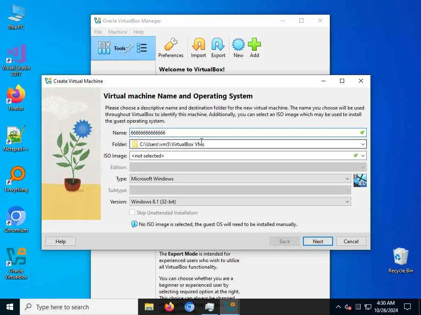Click the Add machine icon

pyautogui.click(x=254, y=48)
